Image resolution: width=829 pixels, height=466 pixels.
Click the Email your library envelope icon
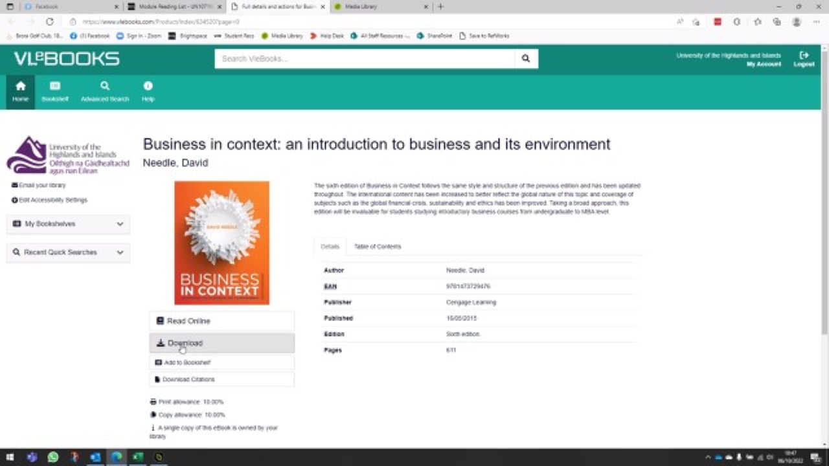[15, 185]
